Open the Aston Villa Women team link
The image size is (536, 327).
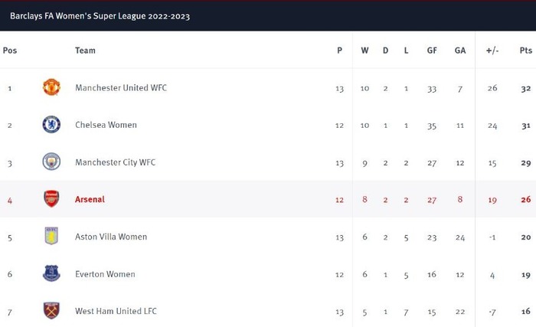(x=111, y=237)
